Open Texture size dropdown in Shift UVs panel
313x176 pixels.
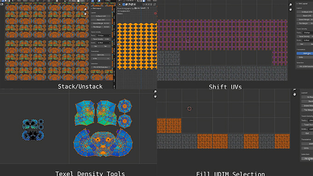(308, 33)
